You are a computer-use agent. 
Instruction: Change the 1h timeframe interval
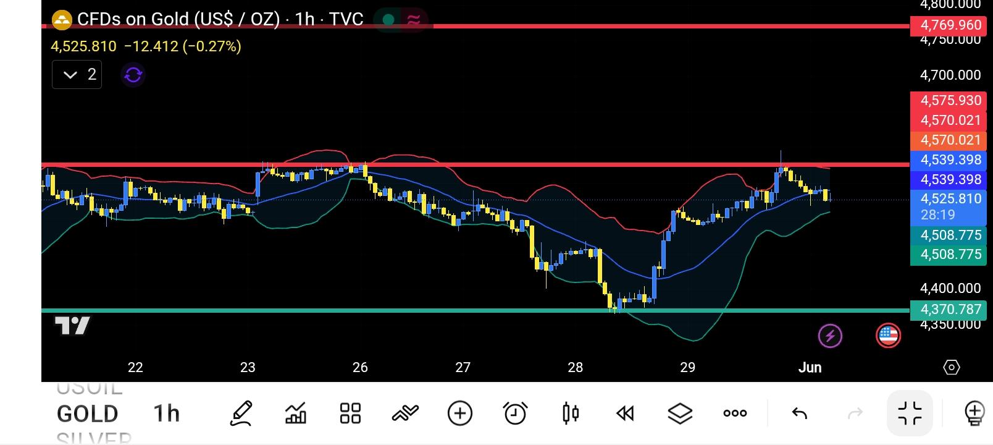coord(167,413)
